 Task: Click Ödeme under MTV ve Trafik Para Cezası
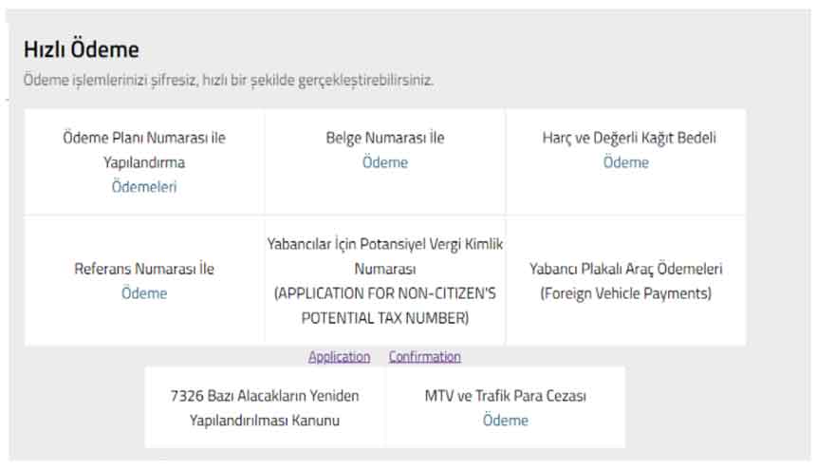[x=506, y=420]
